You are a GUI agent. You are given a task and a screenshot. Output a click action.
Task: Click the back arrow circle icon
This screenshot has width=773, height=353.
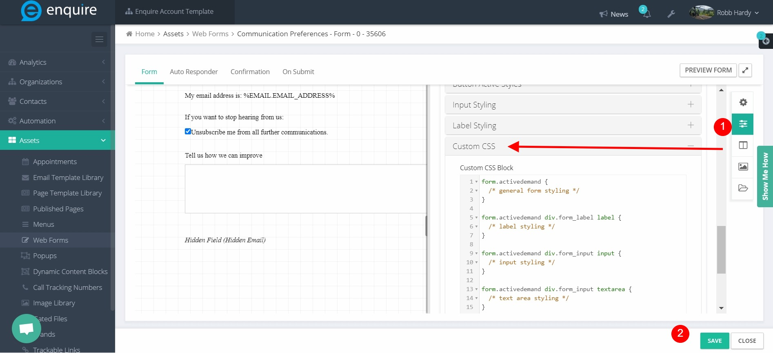(766, 41)
